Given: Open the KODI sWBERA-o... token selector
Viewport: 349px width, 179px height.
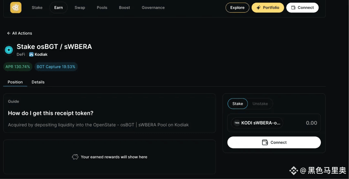Looking at the screenshot, I should point(257,123).
